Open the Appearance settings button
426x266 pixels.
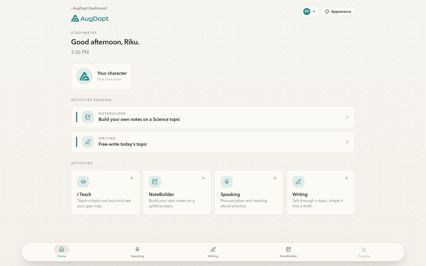pos(338,12)
